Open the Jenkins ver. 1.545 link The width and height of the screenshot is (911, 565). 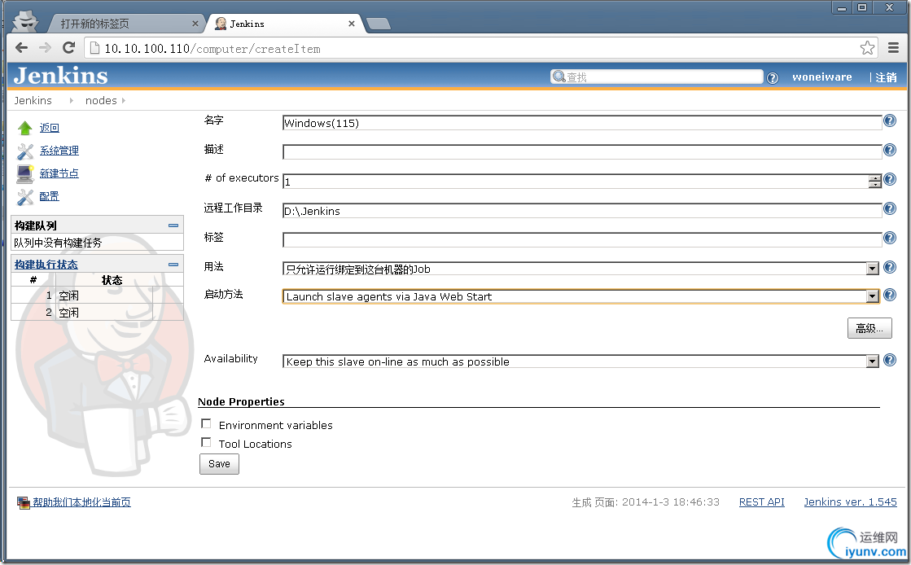[850, 502]
